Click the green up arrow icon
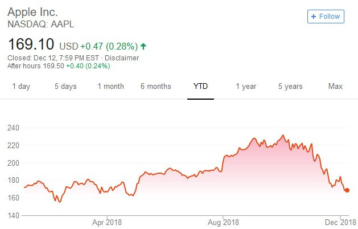This screenshot has height=229, width=358. coord(143,46)
